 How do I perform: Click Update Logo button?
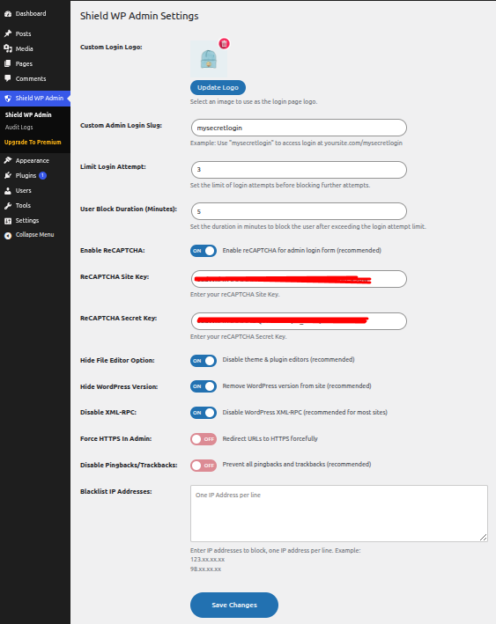tap(218, 87)
